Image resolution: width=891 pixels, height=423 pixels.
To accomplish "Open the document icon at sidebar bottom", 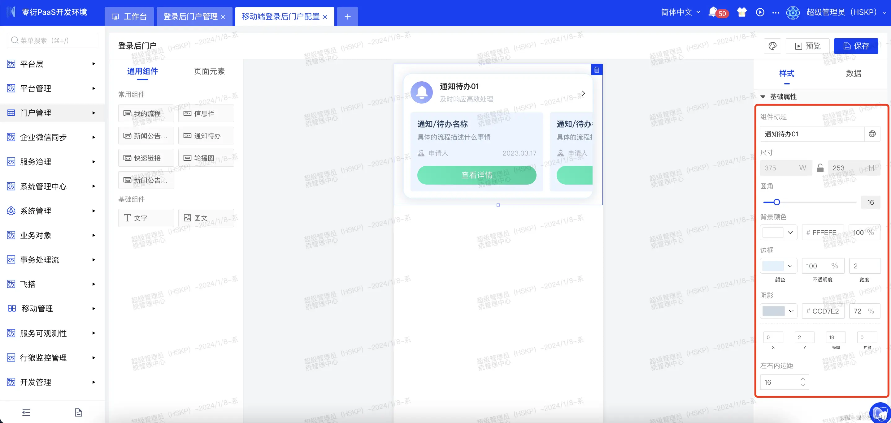I will 79,412.
